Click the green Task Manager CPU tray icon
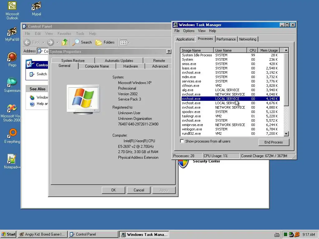319x239 pixels. point(285,235)
